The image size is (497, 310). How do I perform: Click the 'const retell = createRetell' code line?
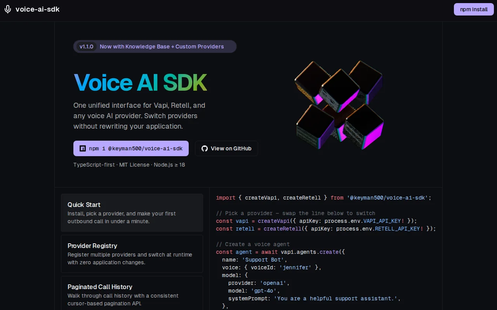[x=326, y=229]
